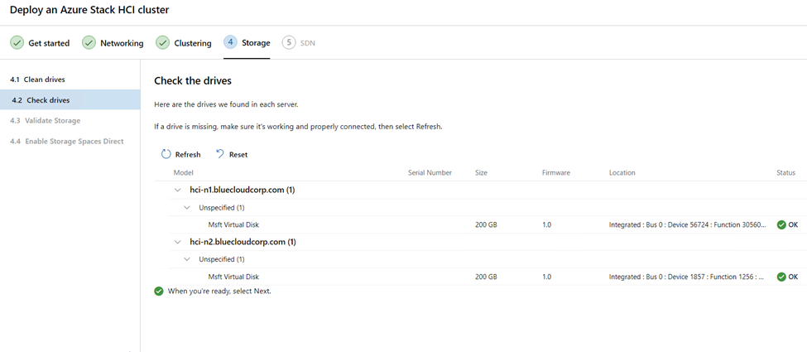Viewport: 807px width, 352px height.
Task: Click the Get started green checkmark icon
Action: click(x=17, y=43)
